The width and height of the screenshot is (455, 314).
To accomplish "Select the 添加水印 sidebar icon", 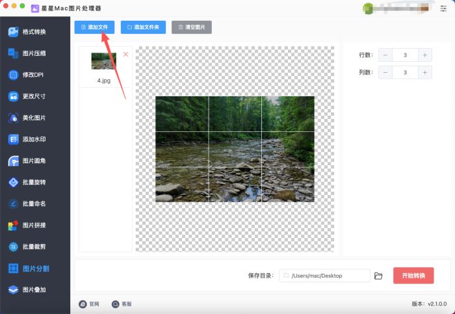I will [x=13, y=140].
